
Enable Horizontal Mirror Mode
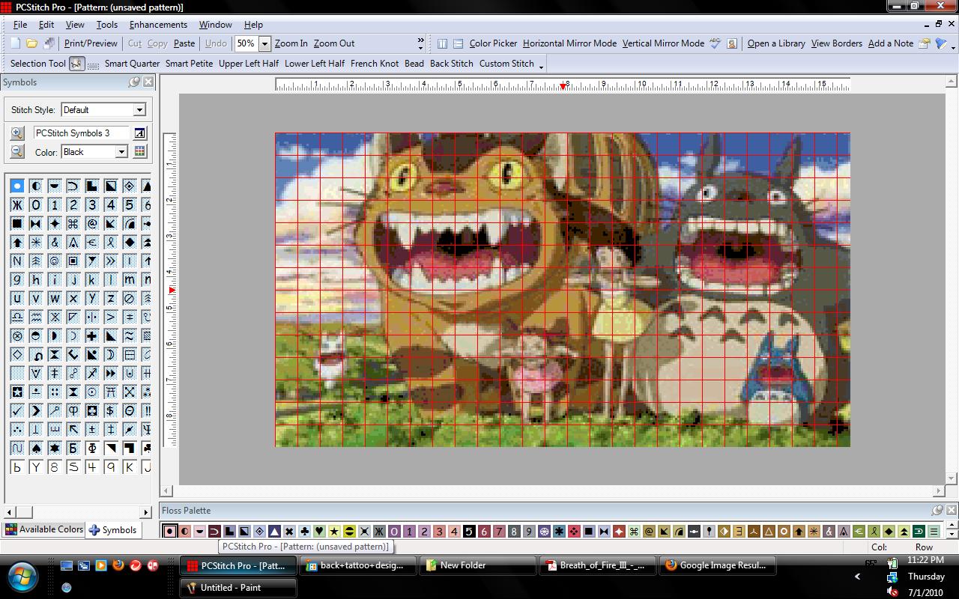[x=569, y=43]
